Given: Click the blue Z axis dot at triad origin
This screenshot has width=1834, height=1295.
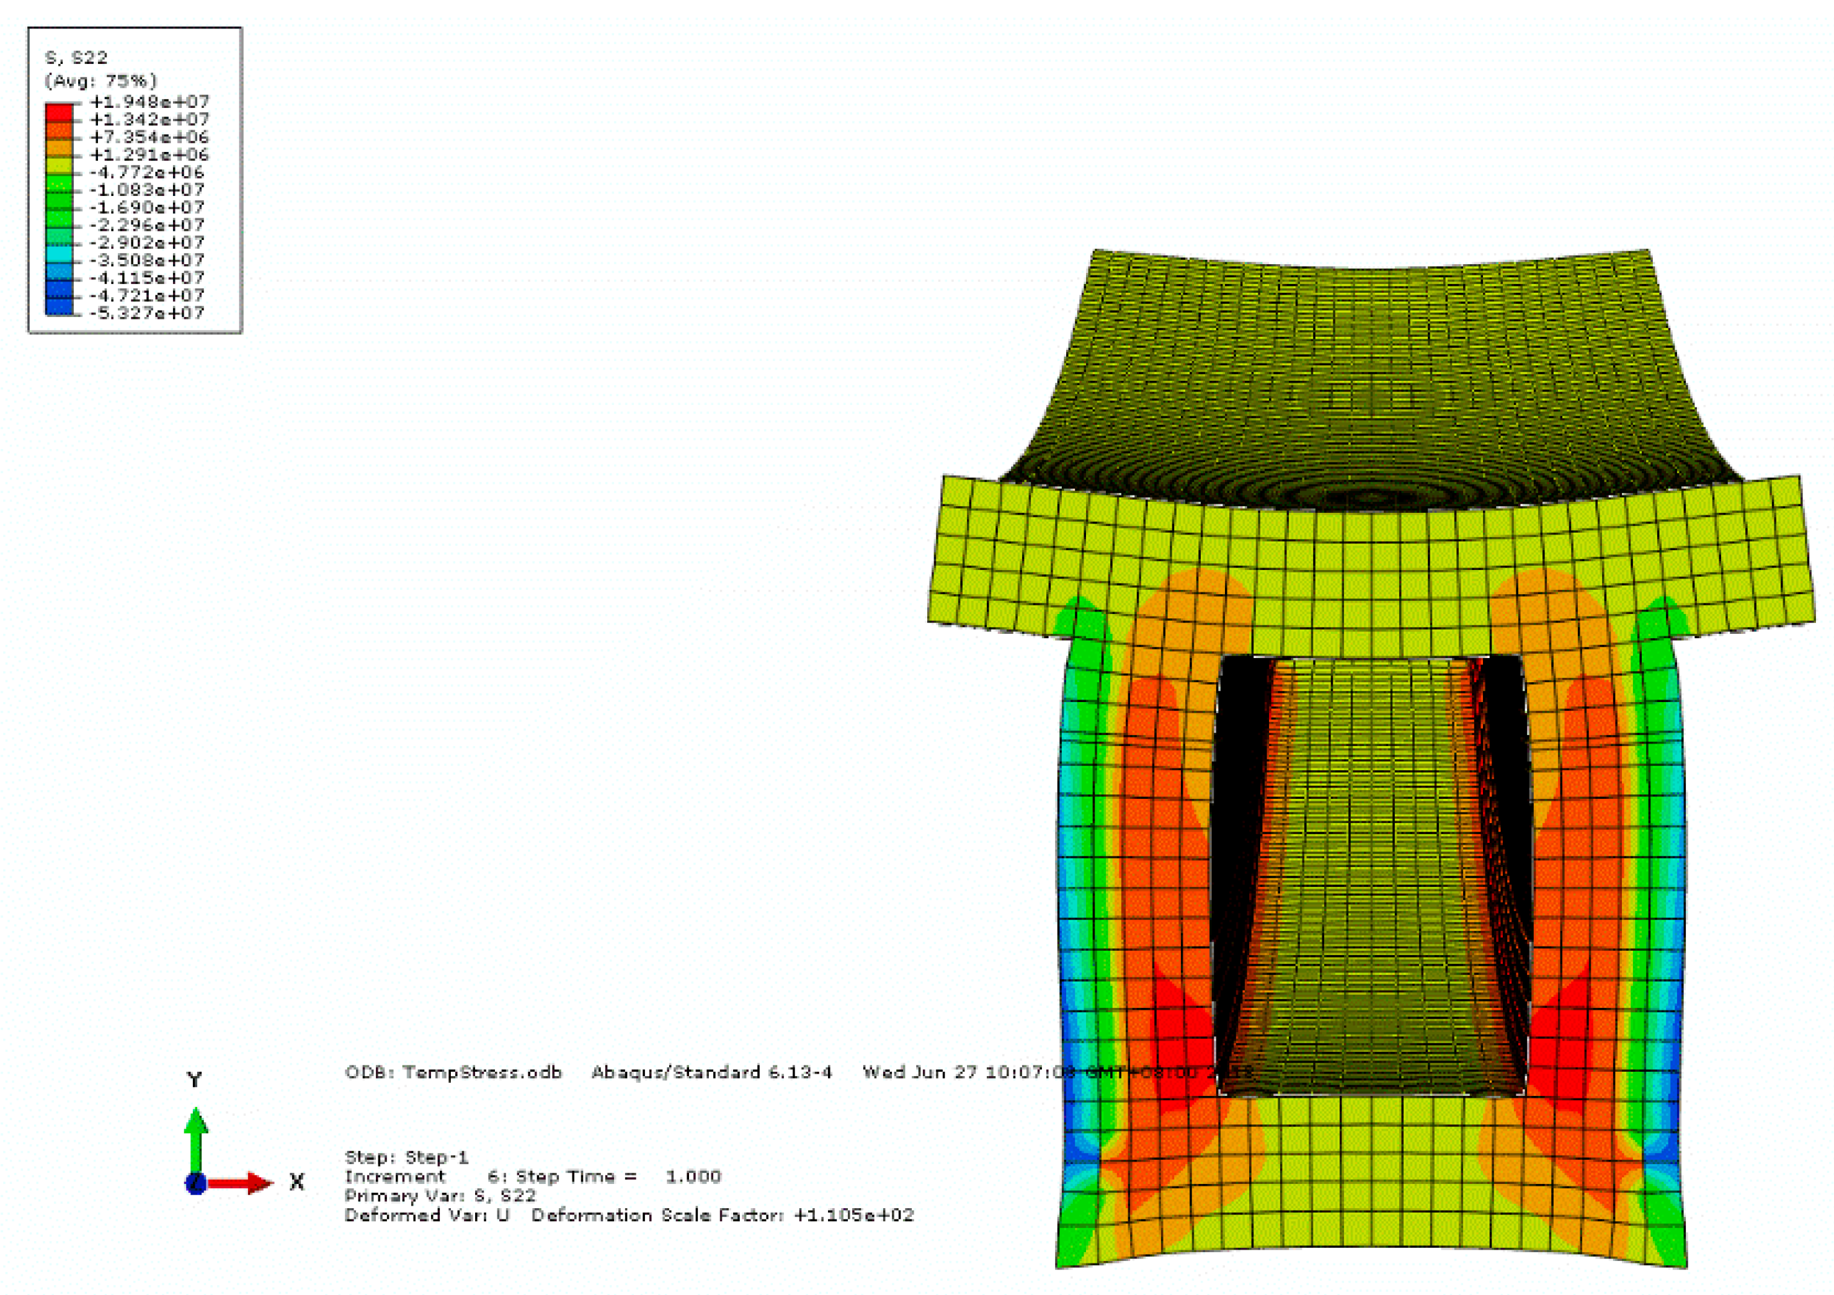Looking at the screenshot, I should point(196,1183).
